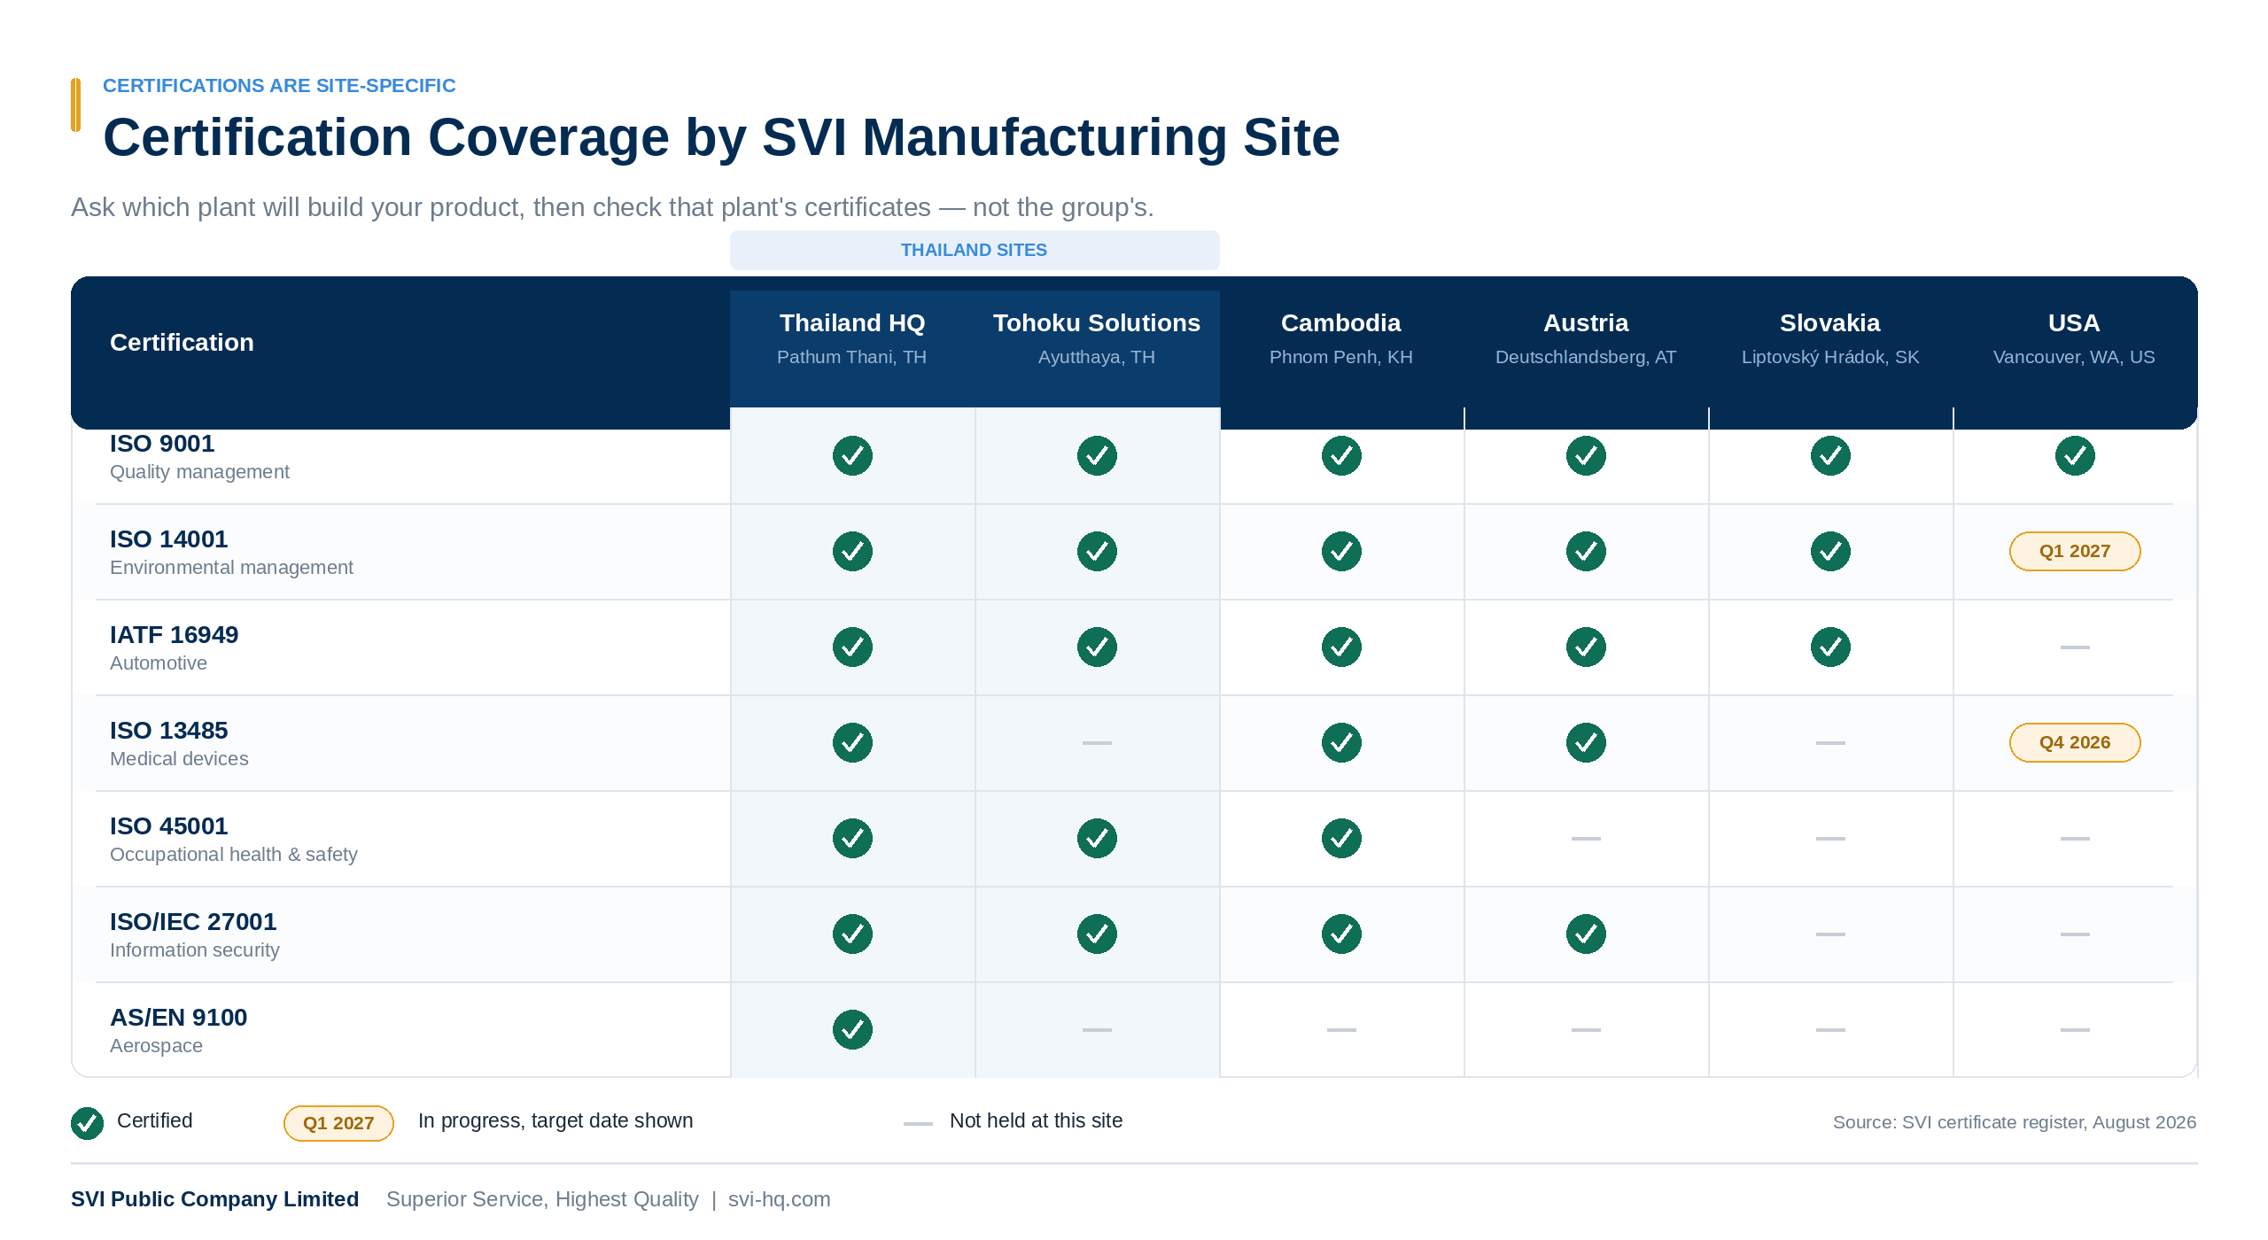Click the ISO 14001 checkmark for Austria
Viewport: 2268px width, 1240px height.
[1586, 552]
